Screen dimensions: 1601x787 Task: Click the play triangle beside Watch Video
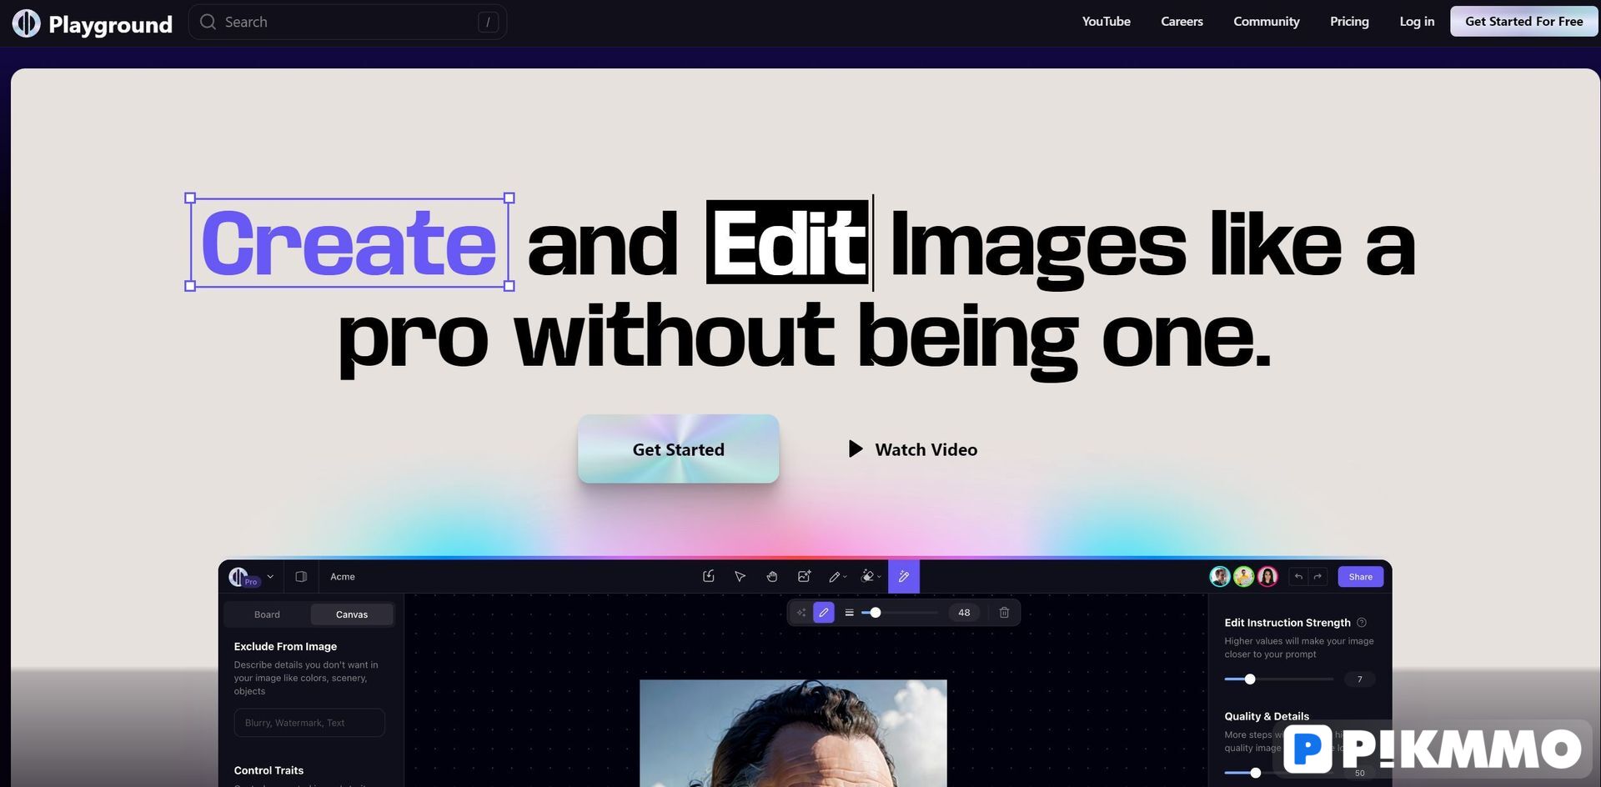pyautogui.click(x=856, y=449)
